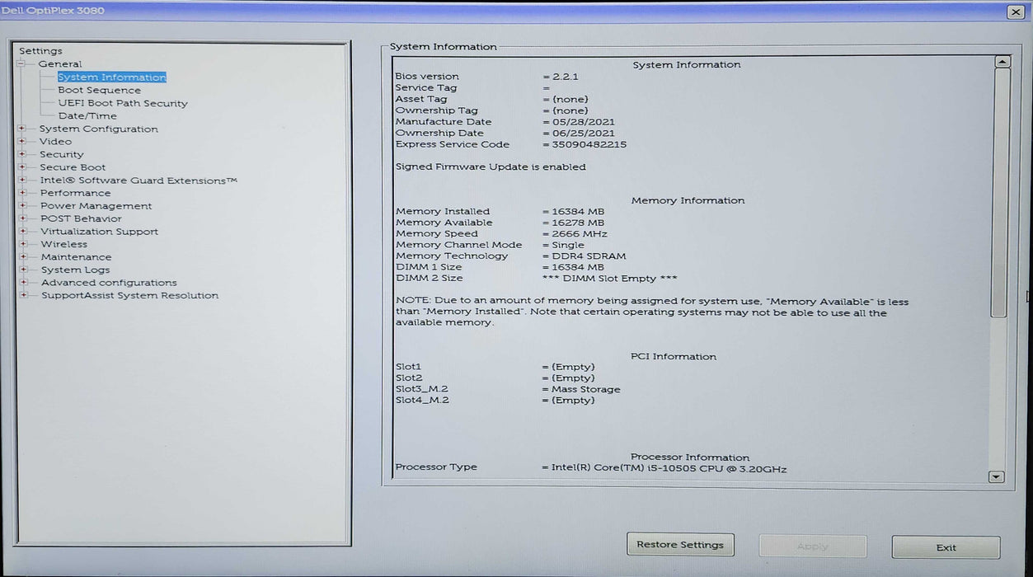This screenshot has width=1033, height=577.
Task: Select the System Logs category label
Action: tap(75, 270)
